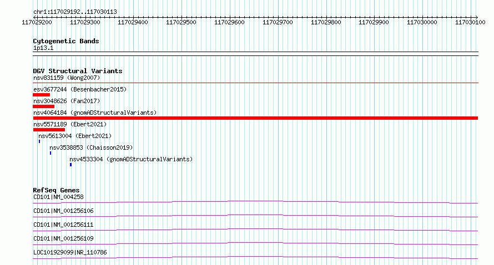Open variant esv3677244 (Besenbacher2015) label

tap(80, 89)
